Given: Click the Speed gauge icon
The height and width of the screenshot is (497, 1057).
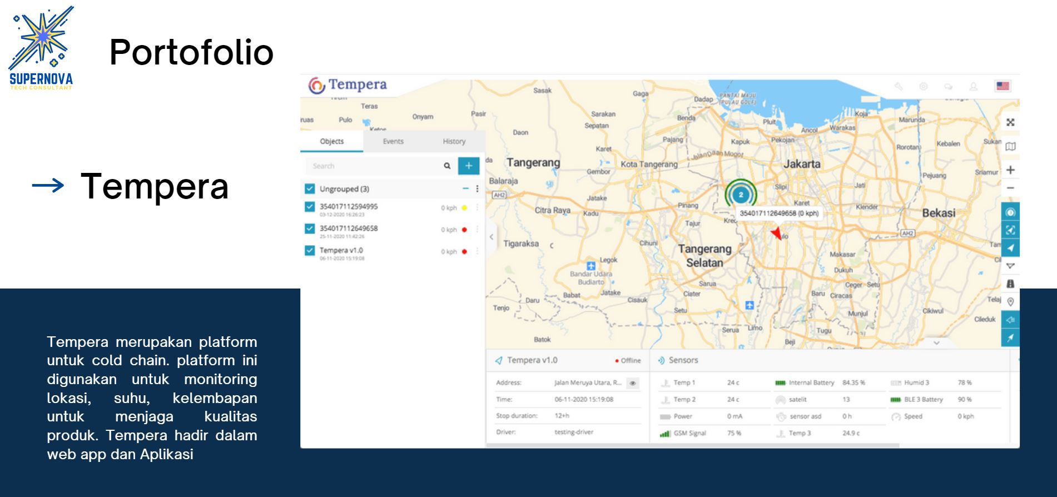Looking at the screenshot, I should pyautogui.click(x=896, y=416).
